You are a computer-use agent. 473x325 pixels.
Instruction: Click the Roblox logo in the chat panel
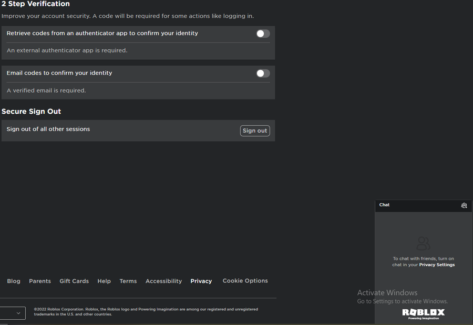tap(424, 314)
